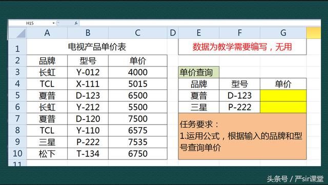Image resolution: width=328 pixels, height=185 pixels.
Task: Click cell containing 7500
Action: click(x=138, y=119)
